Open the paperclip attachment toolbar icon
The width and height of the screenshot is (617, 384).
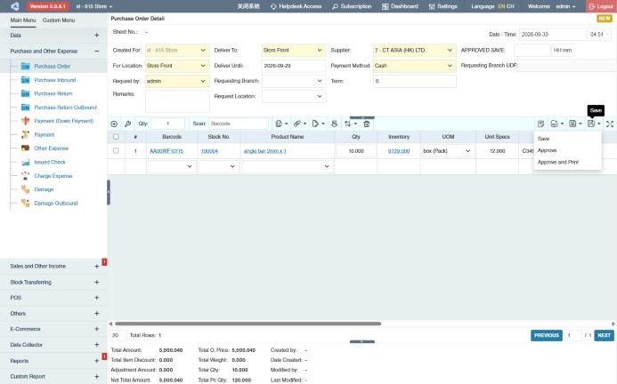click(x=299, y=124)
